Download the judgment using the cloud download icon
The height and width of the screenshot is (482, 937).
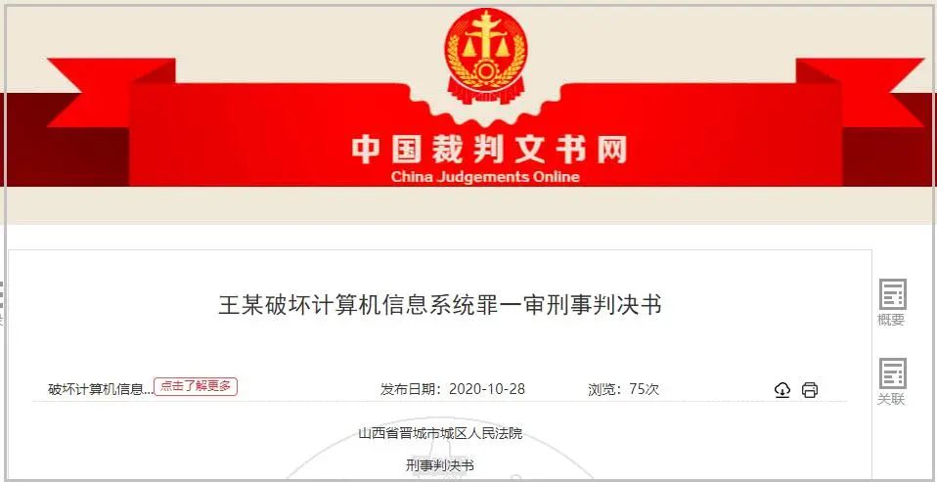pos(781,390)
